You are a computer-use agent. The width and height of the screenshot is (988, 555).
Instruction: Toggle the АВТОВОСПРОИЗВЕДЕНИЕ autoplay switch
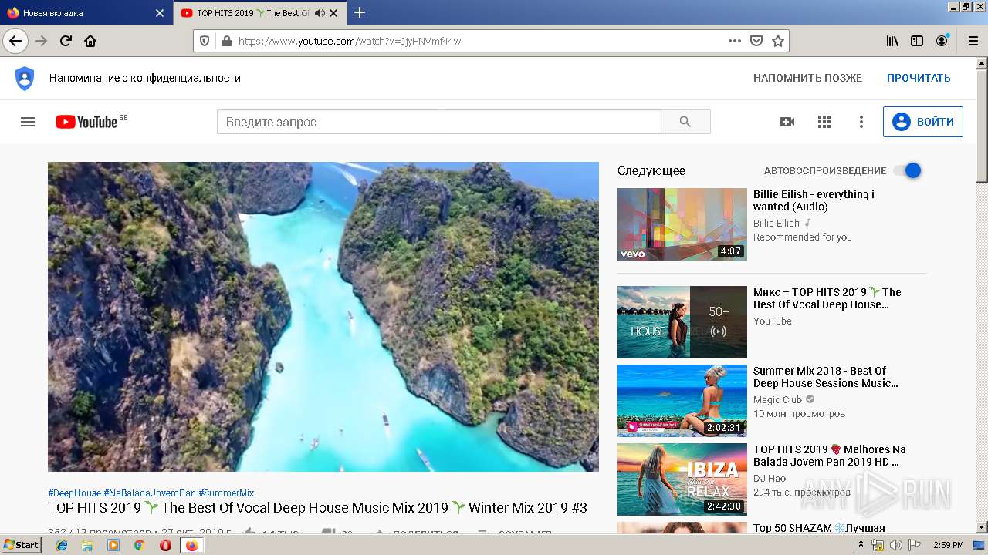(908, 170)
